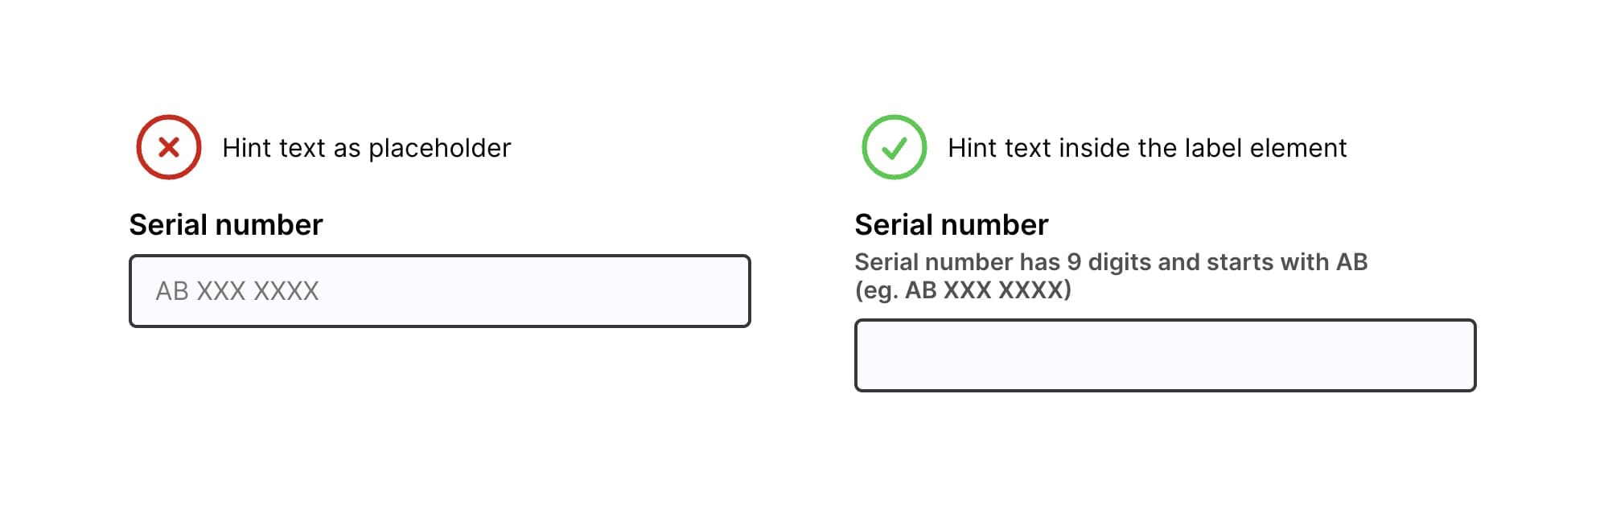Click the left Serial number input field
The height and width of the screenshot is (513, 1604).
pos(441,290)
